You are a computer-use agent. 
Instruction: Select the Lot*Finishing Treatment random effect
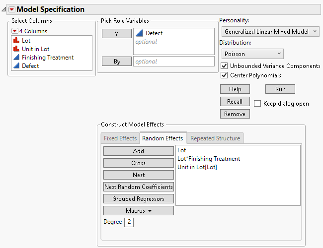pos(209,159)
